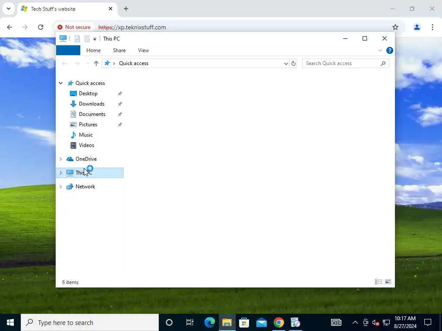Open Microsoft Store from the taskbar

(x=244, y=322)
